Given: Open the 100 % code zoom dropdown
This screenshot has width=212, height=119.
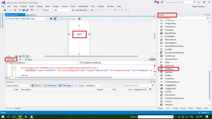Looking at the screenshot, I should click(x=9, y=78).
